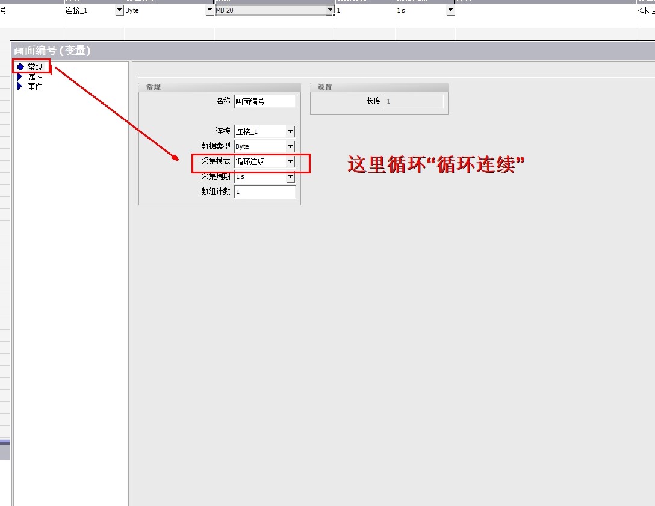Open the 1 s cycle dropdown in the table row
This screenshot has width=655, height=506.
450,10
